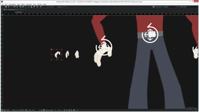Viewport: 199px width, 112px height.
Task: Click the current time 0:00:00:00 display
Action: 21,110
